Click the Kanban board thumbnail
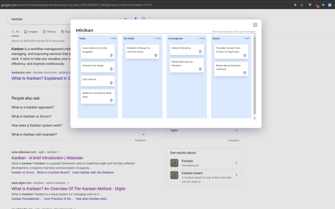 [174, 175]
